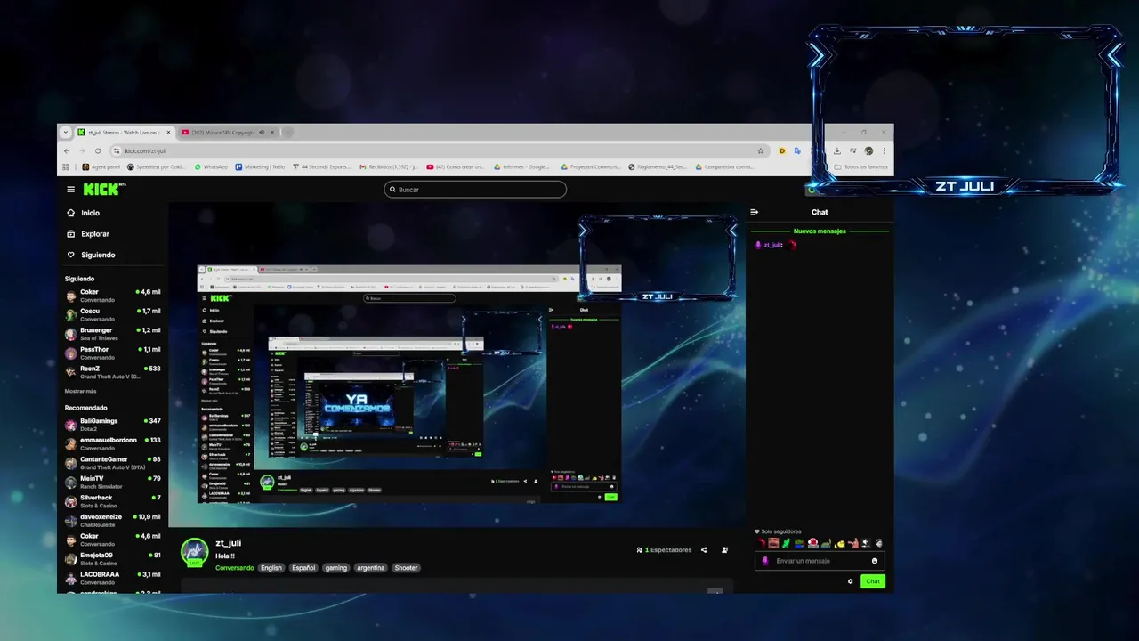The height and width of the screenshot is (641, 1139).
Task: Open emmanuelbordonn recommended channel
Action: point(113,443)
